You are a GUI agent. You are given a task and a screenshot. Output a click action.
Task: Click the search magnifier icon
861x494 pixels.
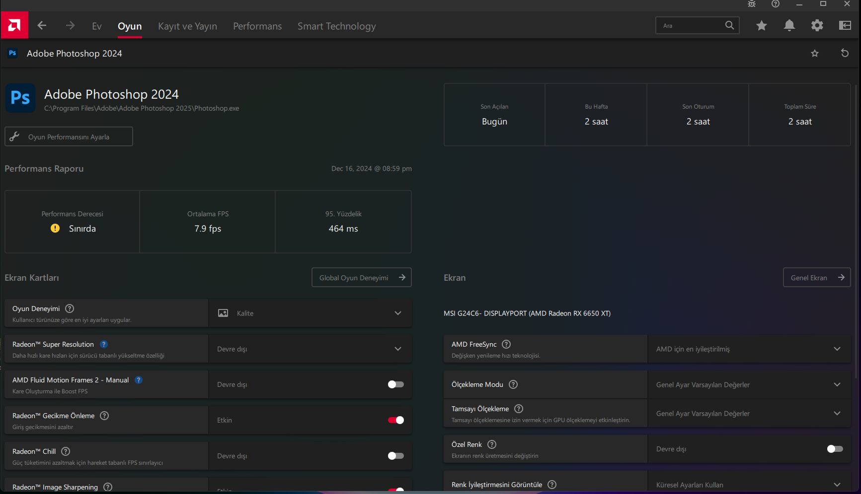(729, 25)
